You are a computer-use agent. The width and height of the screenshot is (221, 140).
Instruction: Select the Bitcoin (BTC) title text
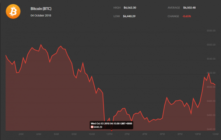click(x=41, y=9)
